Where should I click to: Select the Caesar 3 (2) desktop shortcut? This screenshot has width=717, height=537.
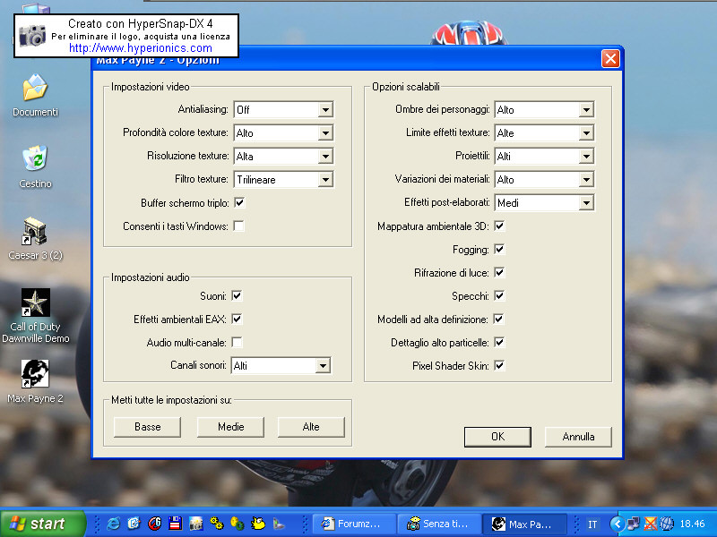pyautogui.click(x=35, y=238)
